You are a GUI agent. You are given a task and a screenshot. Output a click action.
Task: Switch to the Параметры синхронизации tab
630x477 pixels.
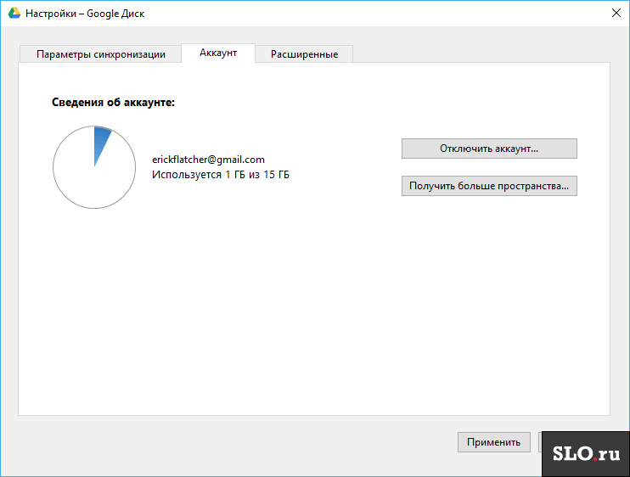[x=100, y=54]
